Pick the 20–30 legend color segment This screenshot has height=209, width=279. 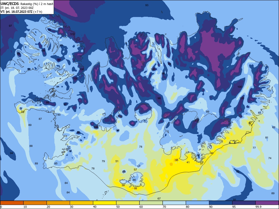click(x=58, y=203)
